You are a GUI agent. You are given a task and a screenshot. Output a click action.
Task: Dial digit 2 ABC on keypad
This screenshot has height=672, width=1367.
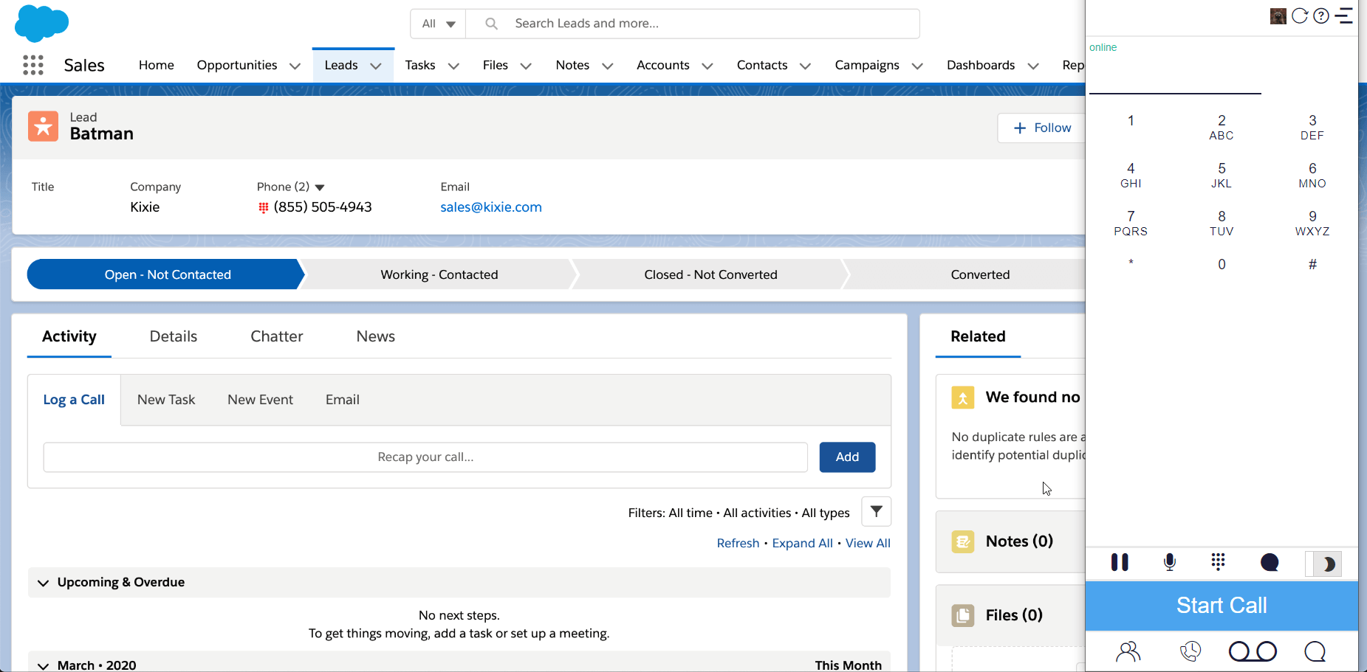click(1222, 127)
